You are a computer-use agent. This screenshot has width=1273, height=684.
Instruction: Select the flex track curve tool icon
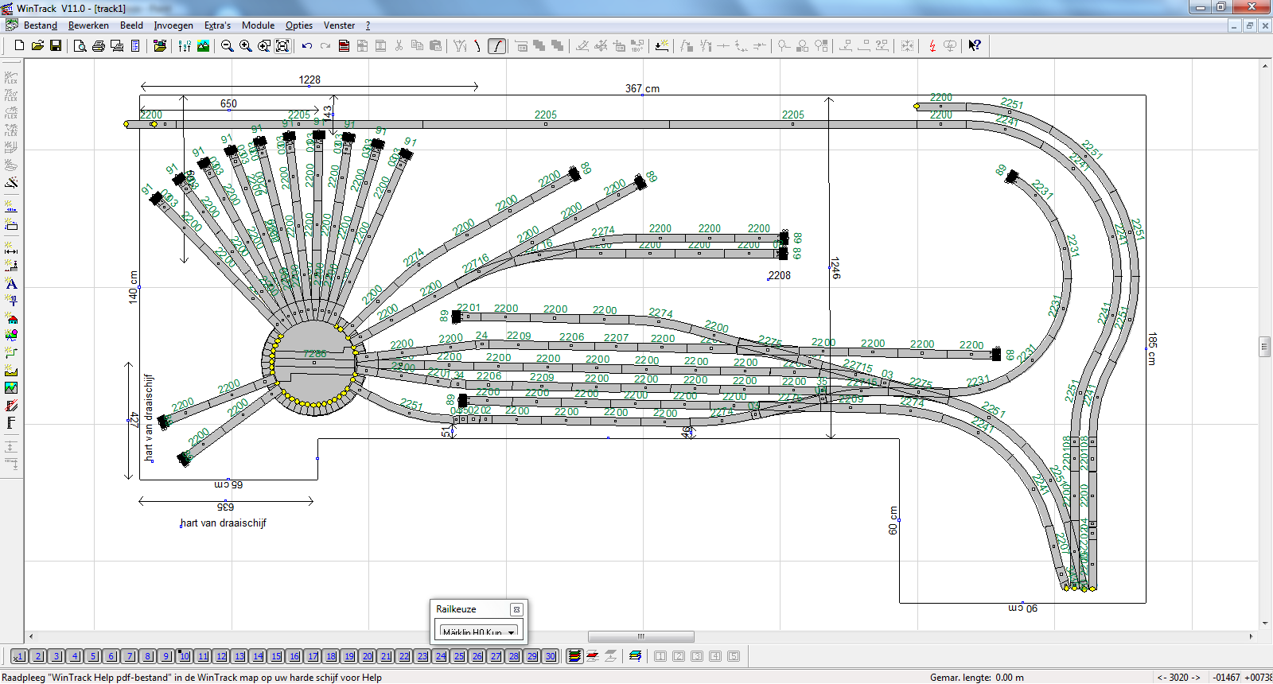(496, 45)
